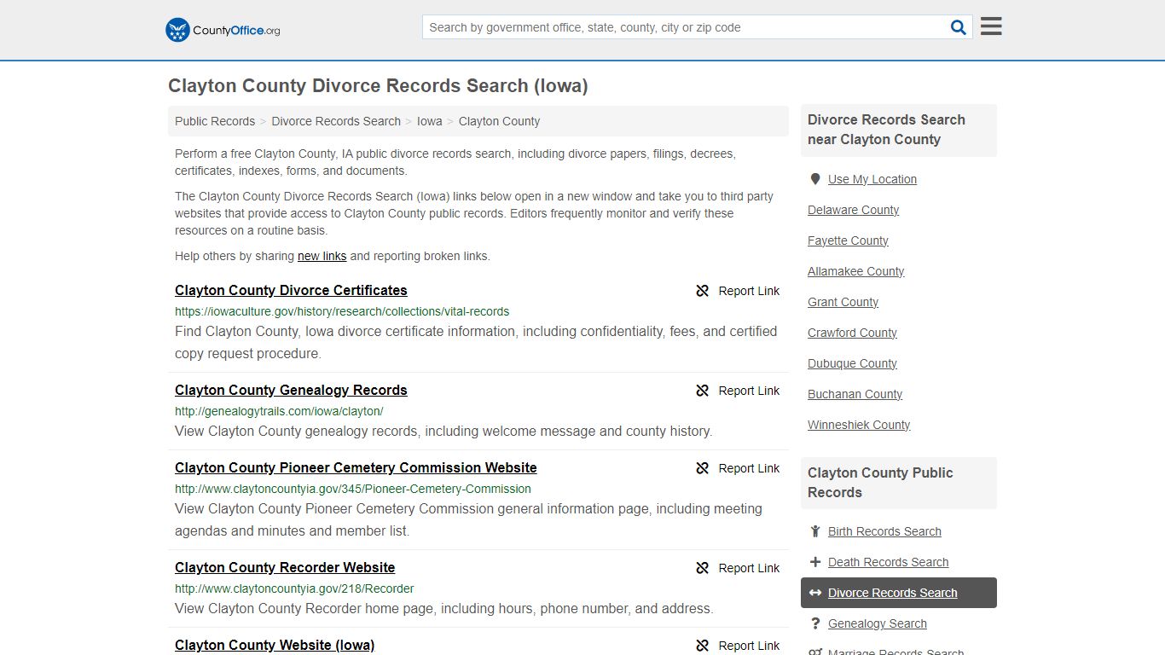Click the location pin icon

(x=815, y=179)
